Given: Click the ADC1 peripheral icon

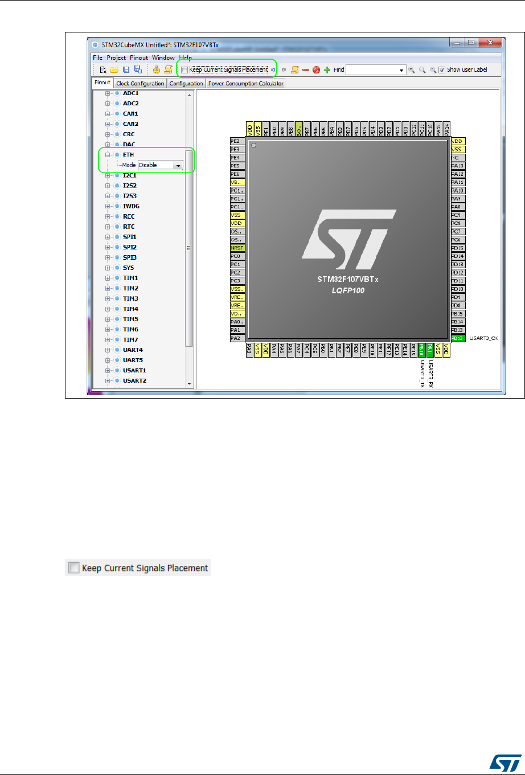Looking at the screenshot, I should coord(117,93).
